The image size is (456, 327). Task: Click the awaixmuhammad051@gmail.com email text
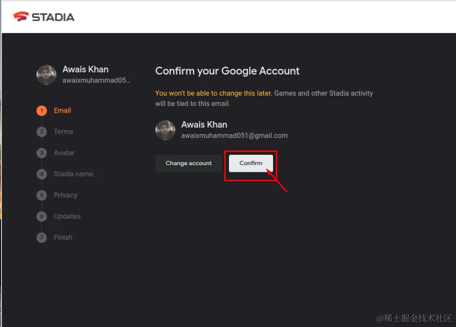coord(234,136)
